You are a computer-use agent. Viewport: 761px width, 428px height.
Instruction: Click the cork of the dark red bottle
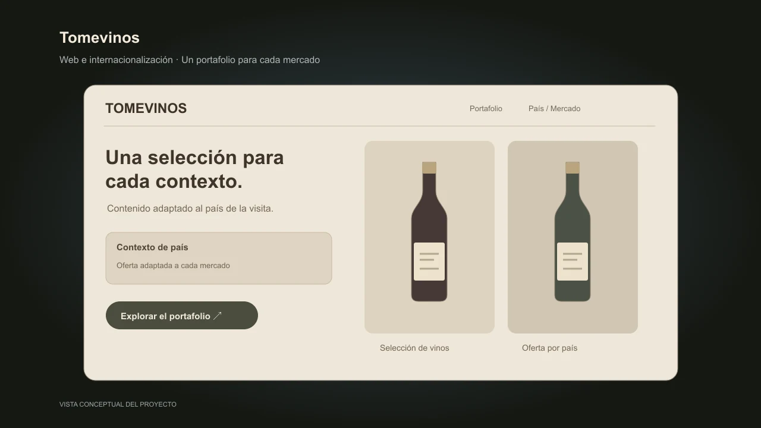tap(429, 168)
